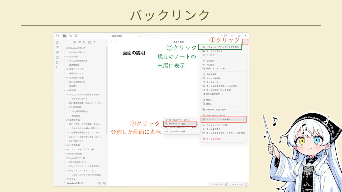Click the graph view ribbon icon
This screenshot has height=192, width=342.
point(57,47)
